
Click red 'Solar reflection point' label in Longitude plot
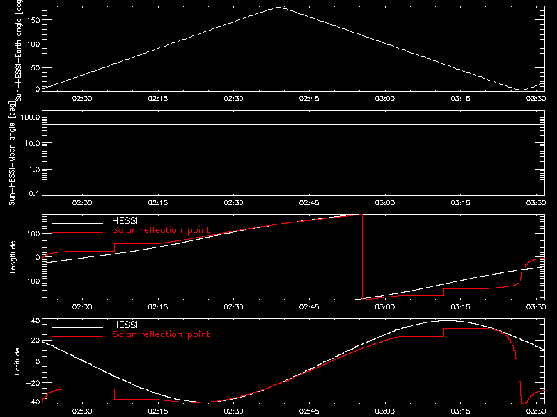(x=161, y=230)
